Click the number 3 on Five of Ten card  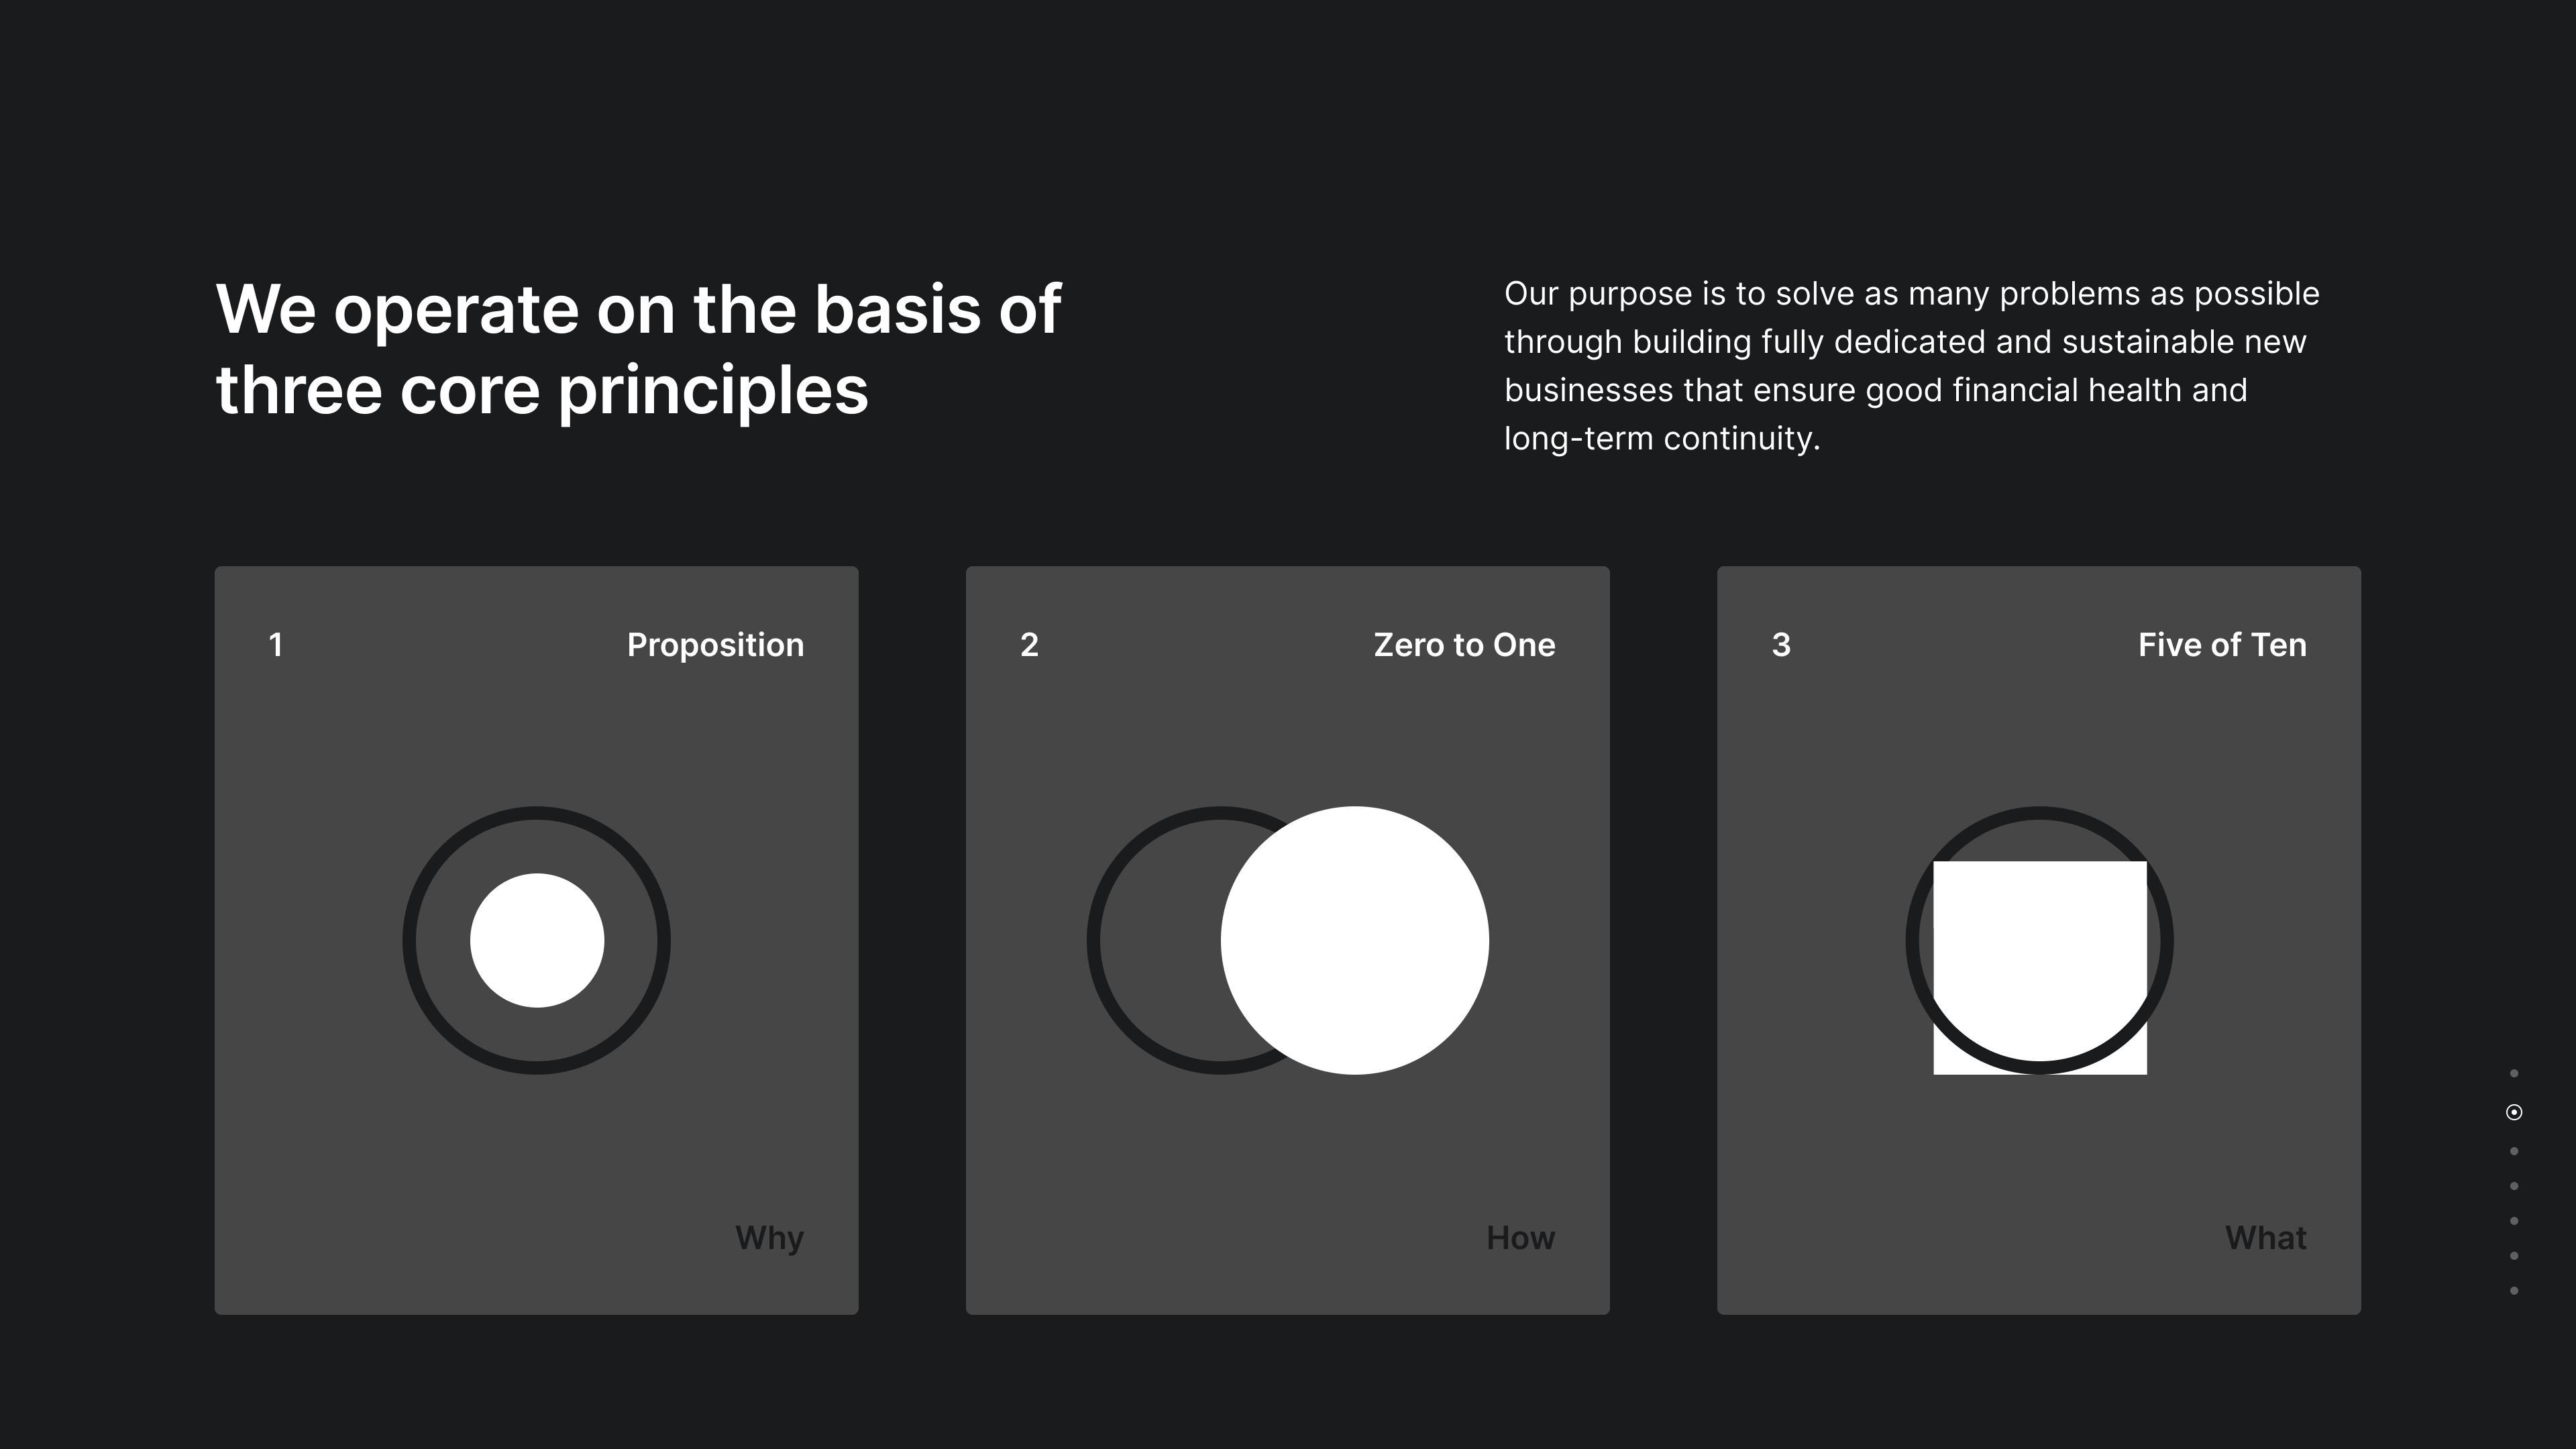[x=1781, y=645]
